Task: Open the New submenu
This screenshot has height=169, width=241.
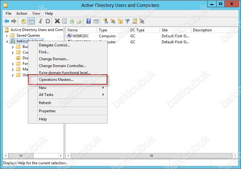Action: coord(68,88)
